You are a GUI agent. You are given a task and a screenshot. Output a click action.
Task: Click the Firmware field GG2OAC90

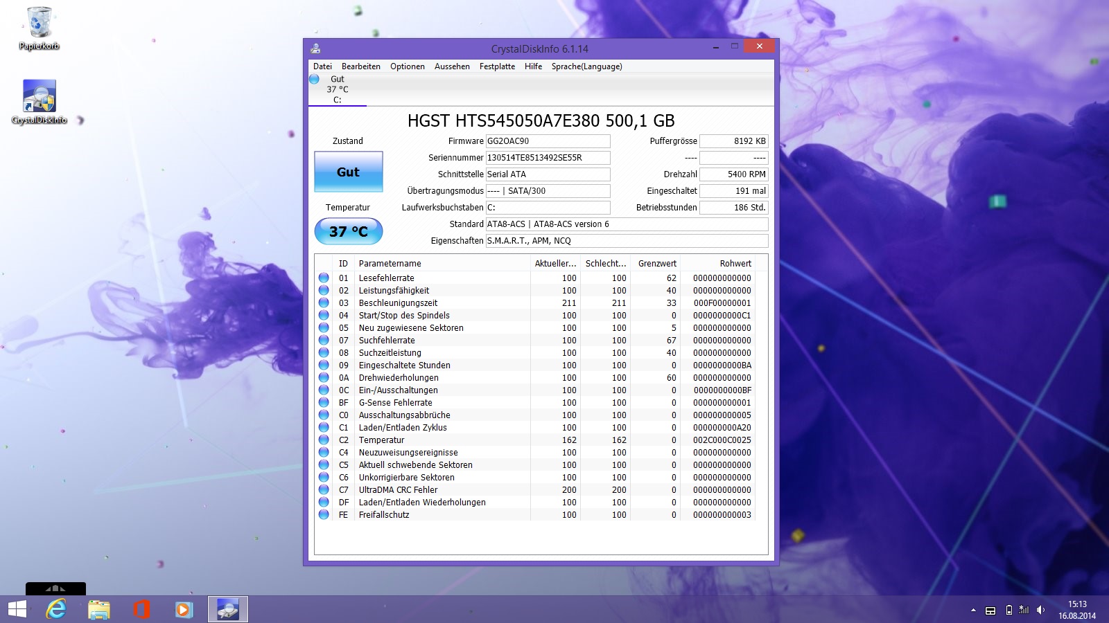[548, 141]
